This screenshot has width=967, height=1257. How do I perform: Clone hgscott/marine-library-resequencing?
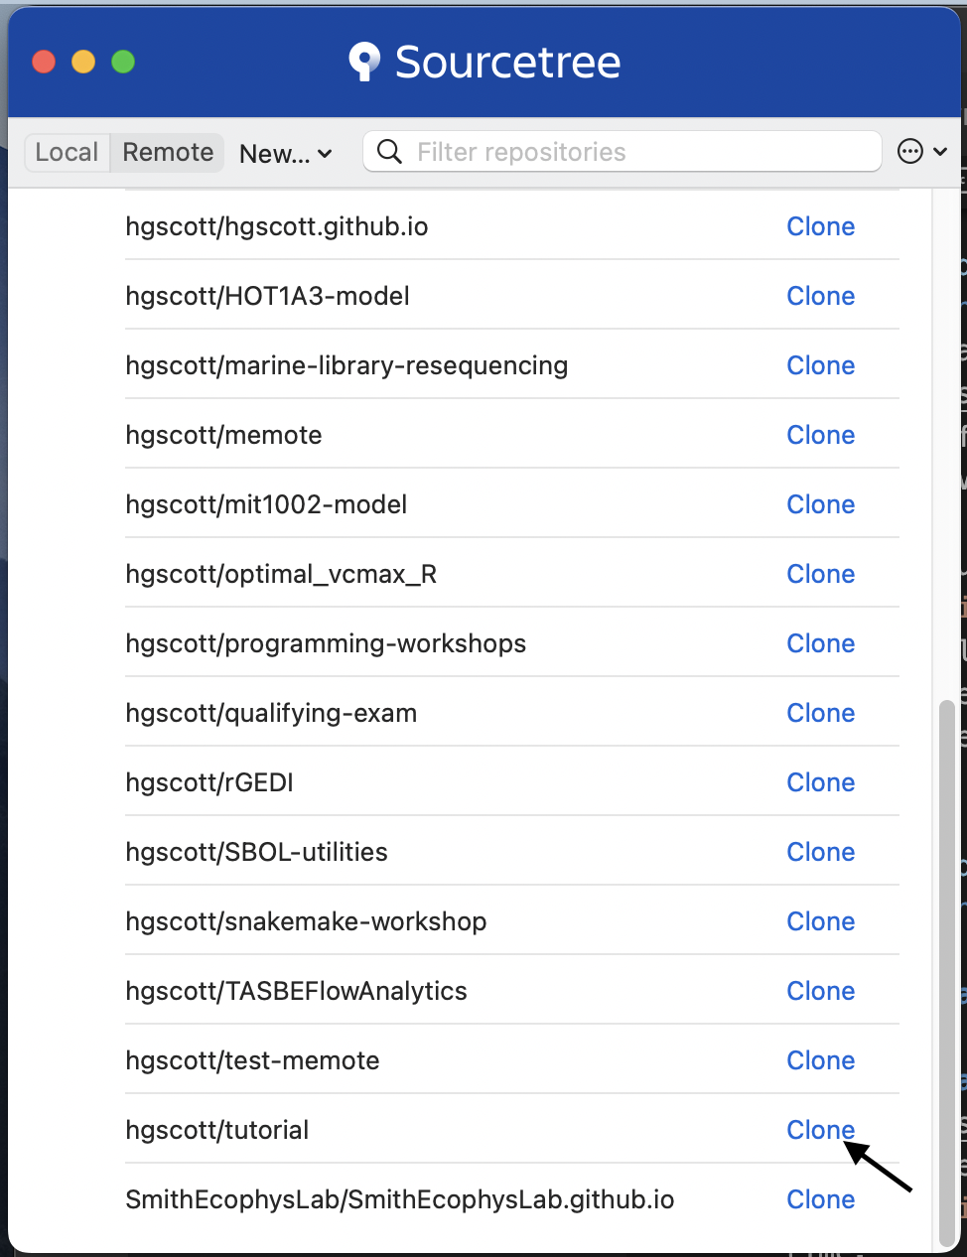click(x=820, y=365)
